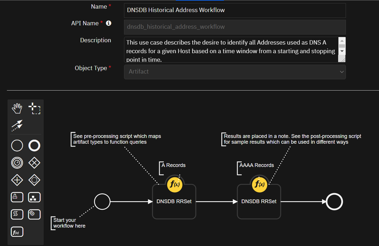
Task: Click inside the Description text area
Action: 231,50
